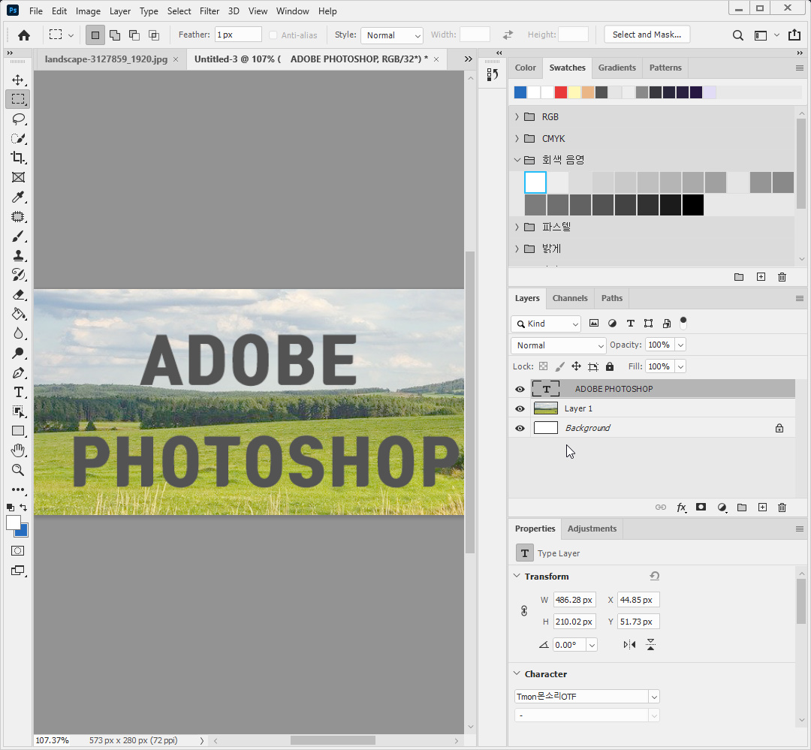
Task: Click the foreground color square
Action: pos(13,523)
